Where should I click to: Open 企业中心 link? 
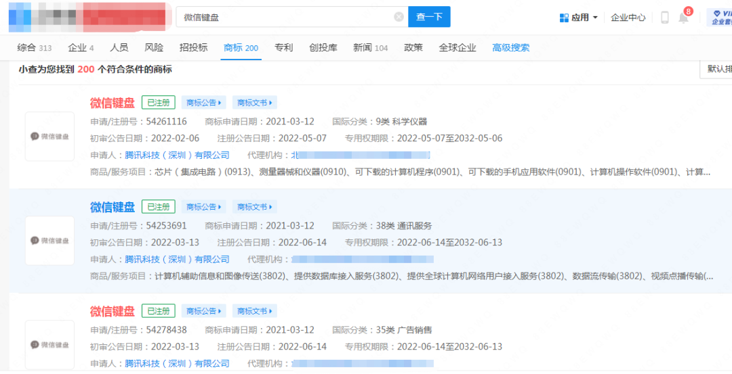click(x=628, y=18)
